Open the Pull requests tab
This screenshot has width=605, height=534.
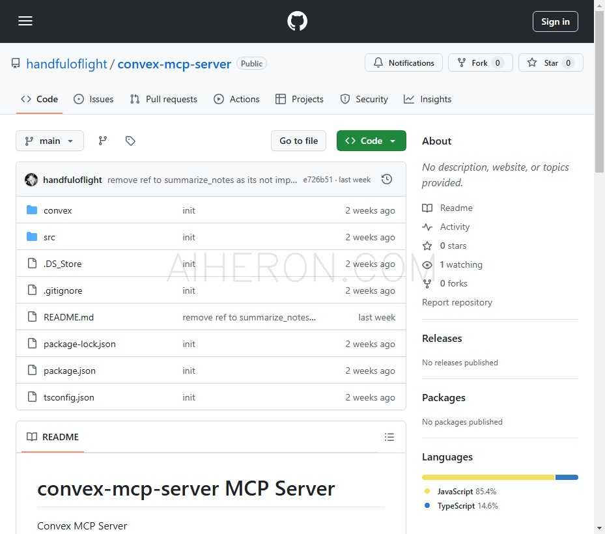pos(163,99)
